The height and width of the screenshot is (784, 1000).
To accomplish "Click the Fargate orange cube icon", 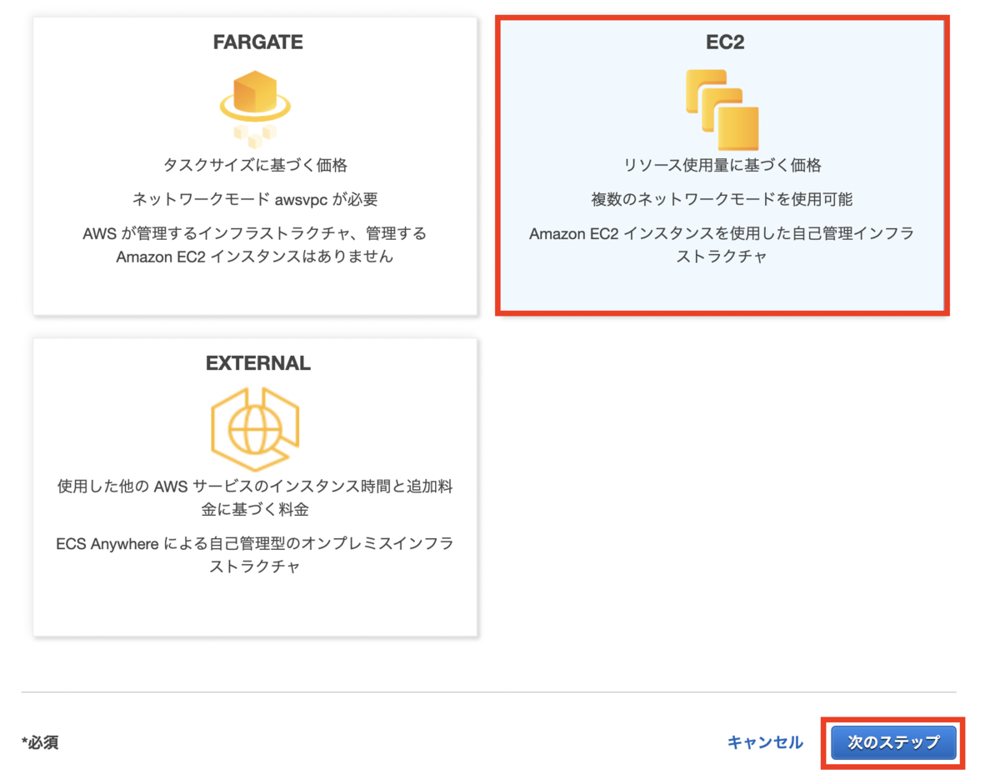I will (255, 107).
